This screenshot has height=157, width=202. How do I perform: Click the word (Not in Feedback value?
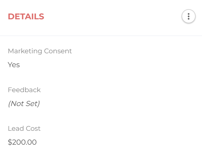tap(15, 103)
